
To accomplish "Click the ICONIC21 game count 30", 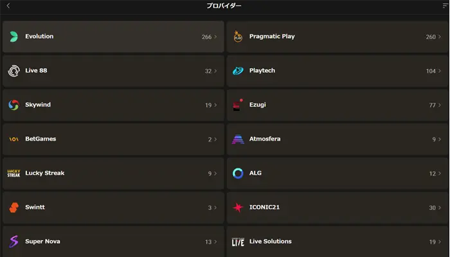I will pyautogui.click(x=432, y=208).
